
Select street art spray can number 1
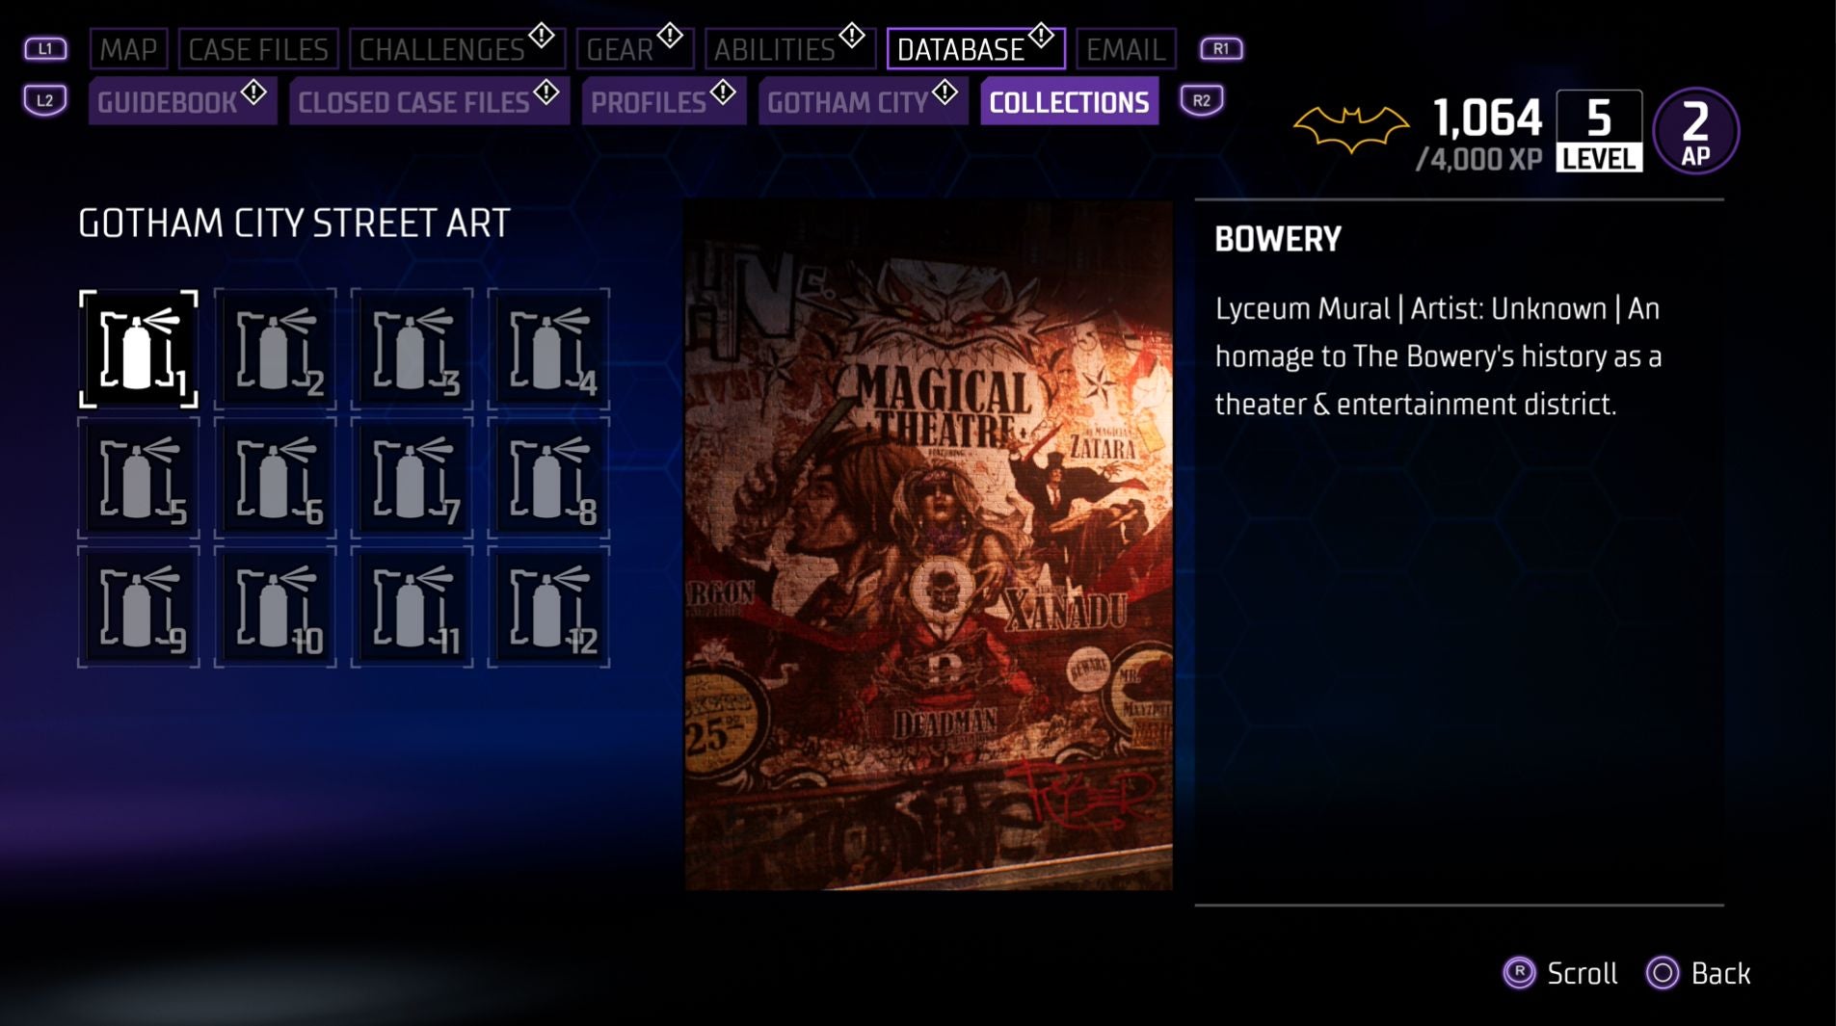point(139,349)
